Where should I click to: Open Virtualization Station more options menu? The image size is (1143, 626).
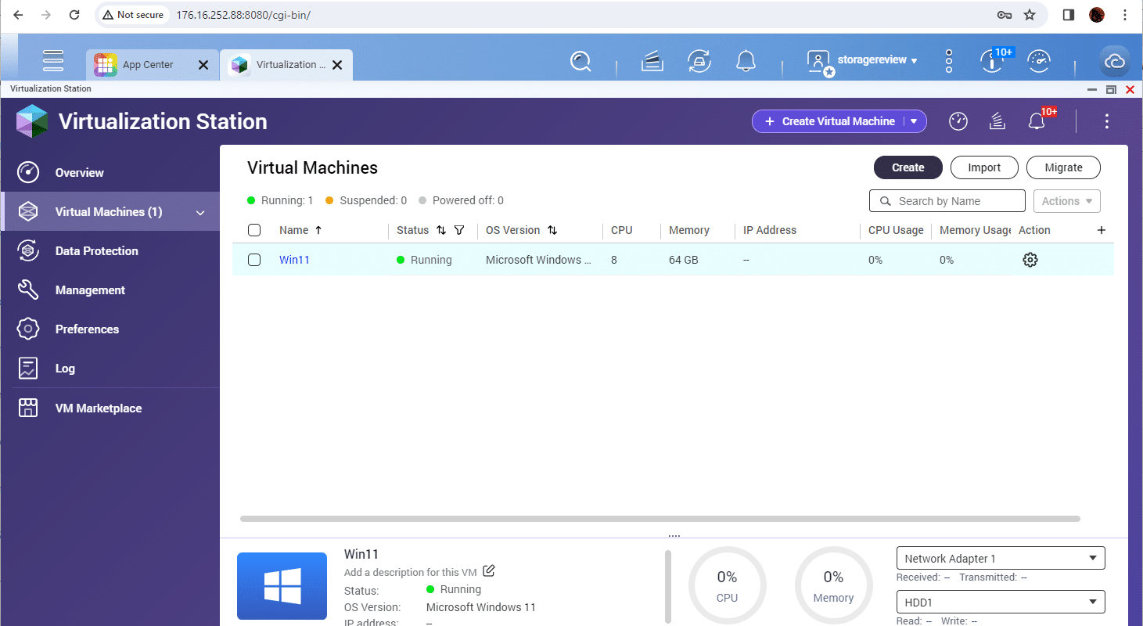tap(1106, 121)
